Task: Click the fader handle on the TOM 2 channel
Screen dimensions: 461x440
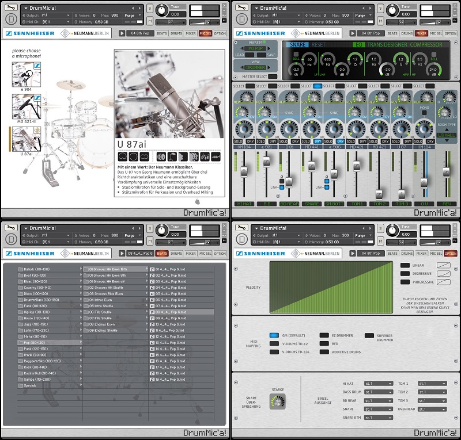Action: tap(379, 194)
